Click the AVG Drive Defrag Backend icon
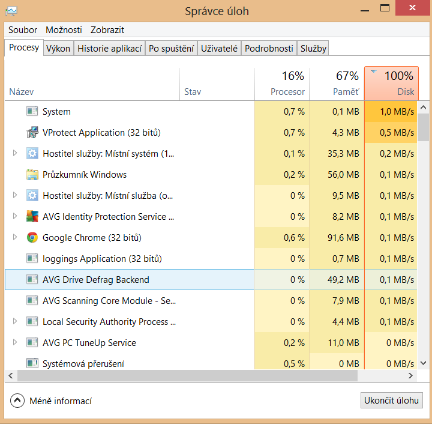The width and height of the screenshot is (432, 424). 32,279
